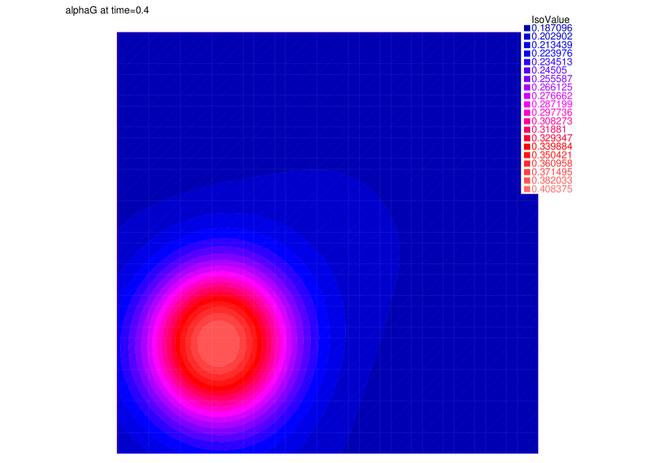Click the 'IsoValue' legend heading

click(x=550, y=20)
